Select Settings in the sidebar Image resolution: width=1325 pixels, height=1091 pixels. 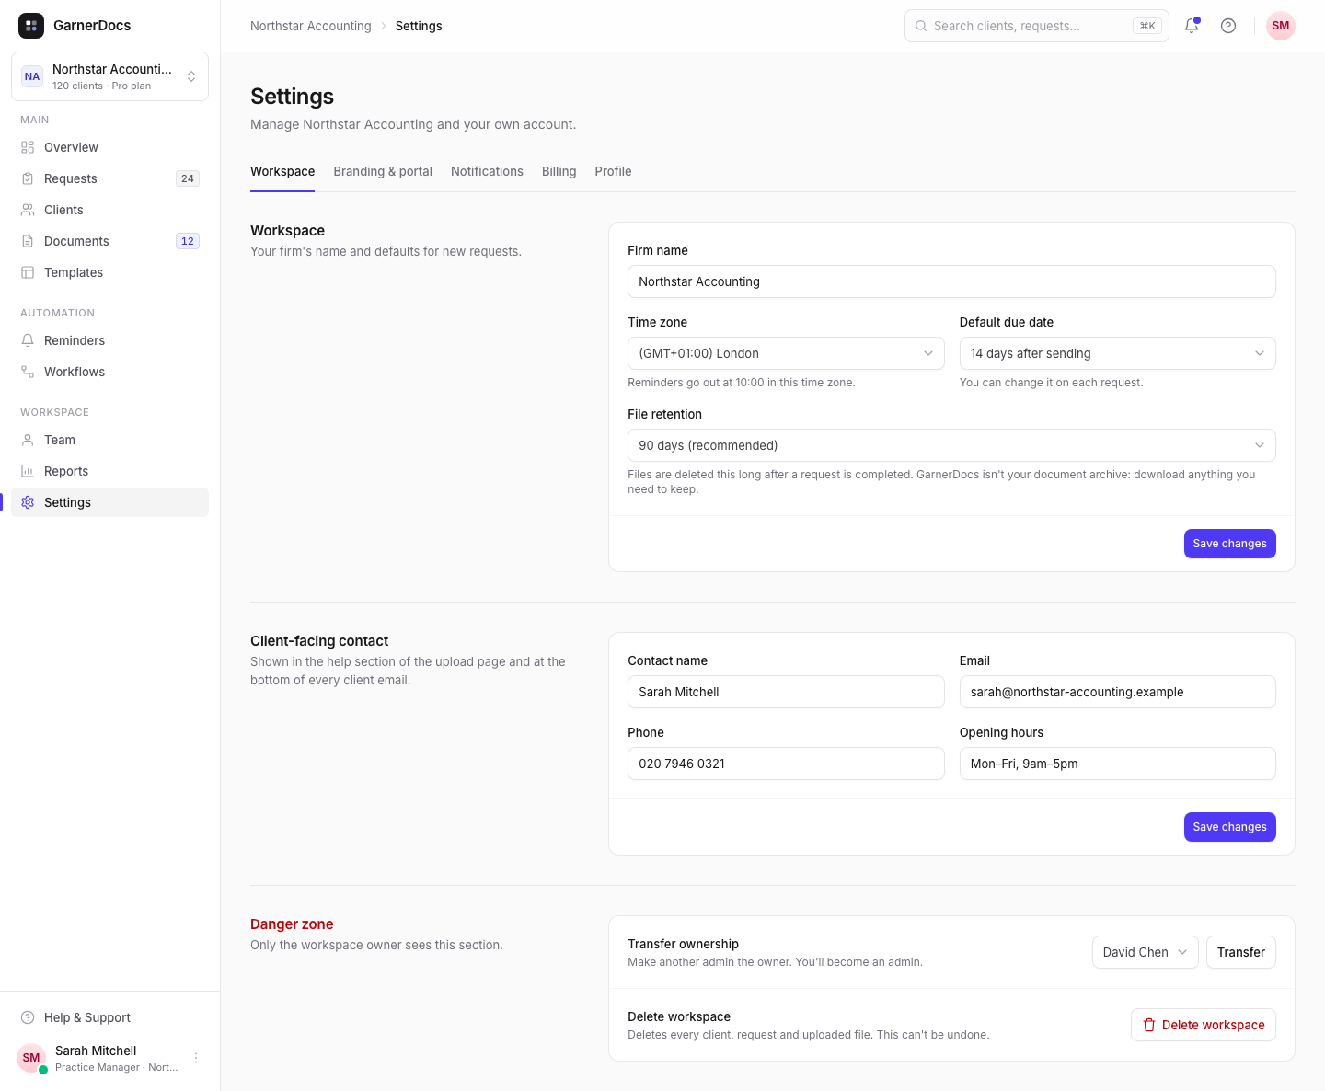[x=109, y=502]
